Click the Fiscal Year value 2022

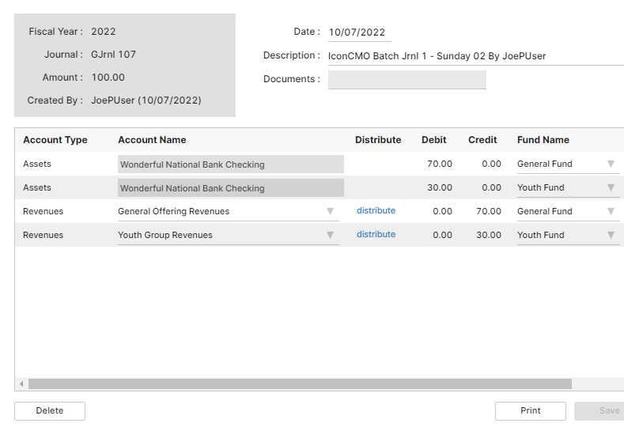click(104, 32)
